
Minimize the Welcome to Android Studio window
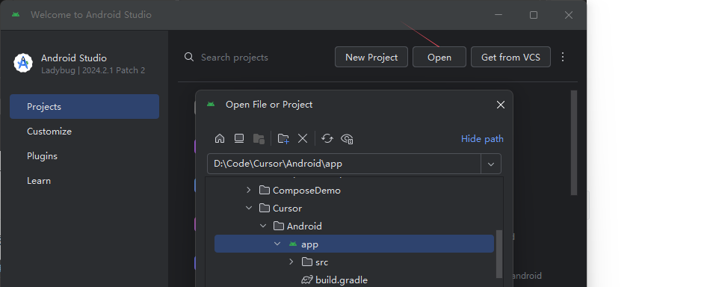pos(498,15)
